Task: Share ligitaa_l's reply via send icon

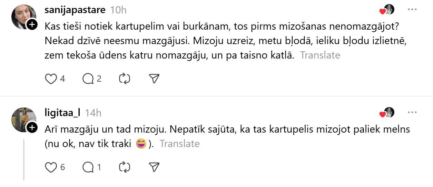Action: pos(154,167)
